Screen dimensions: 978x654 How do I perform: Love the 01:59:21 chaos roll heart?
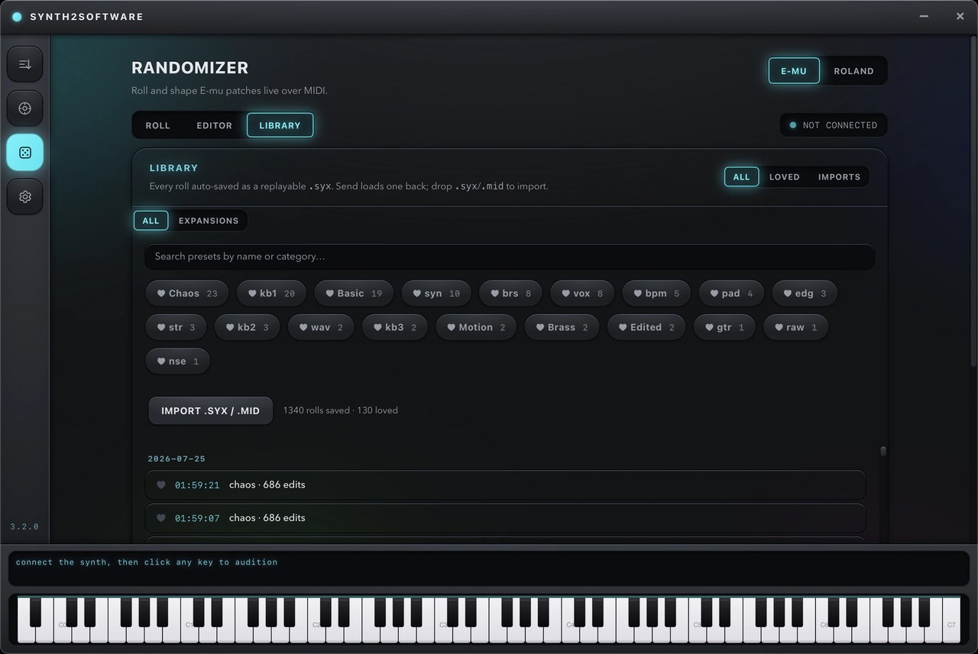point(161,485)
